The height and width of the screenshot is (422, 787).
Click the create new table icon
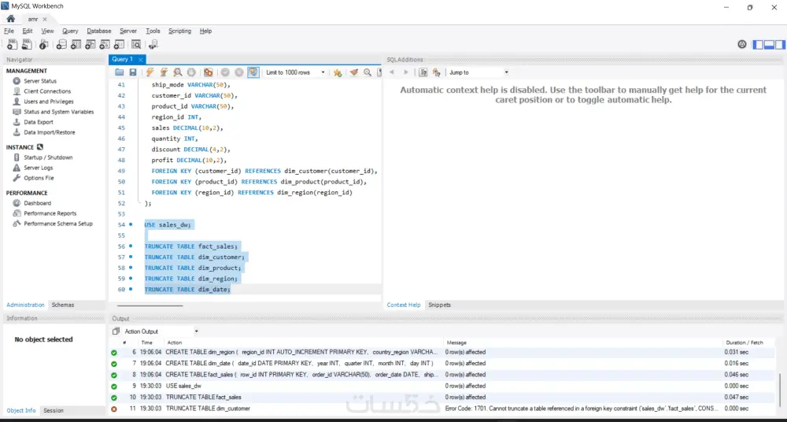[76, 45]
